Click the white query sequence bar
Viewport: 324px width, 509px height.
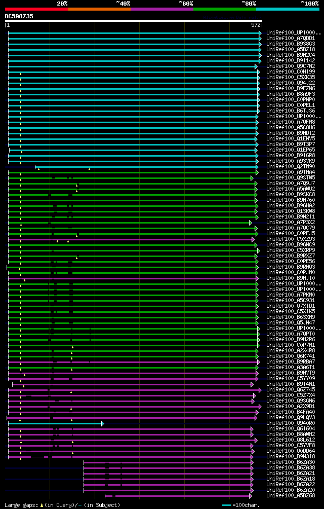[134, 21]
